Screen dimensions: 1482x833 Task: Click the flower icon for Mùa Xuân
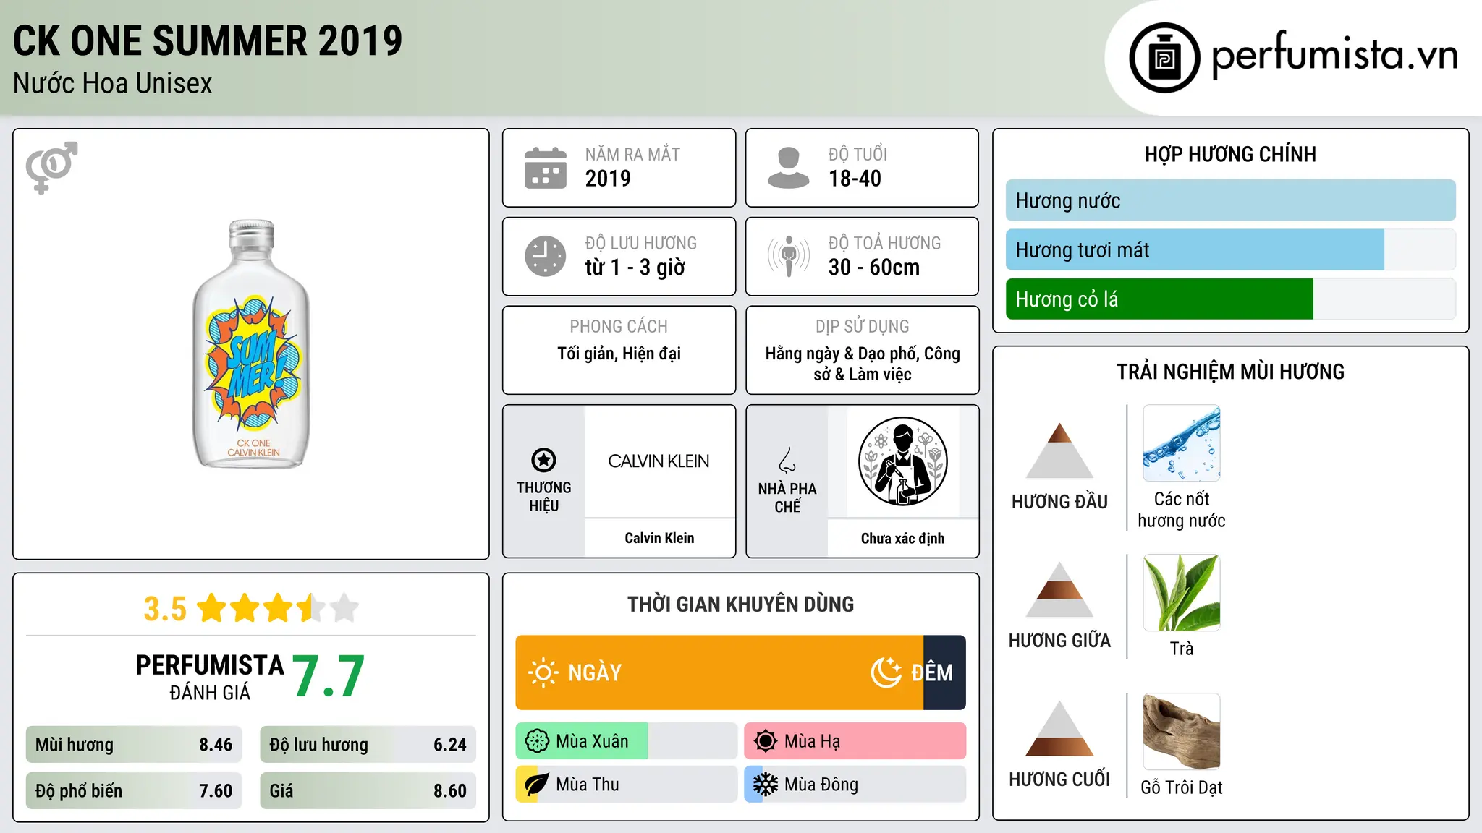(537, 741)
